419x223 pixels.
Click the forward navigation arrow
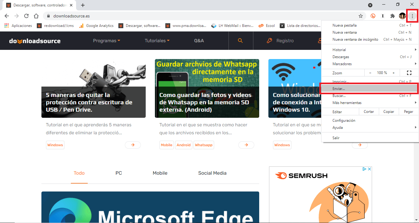[17, 16]
